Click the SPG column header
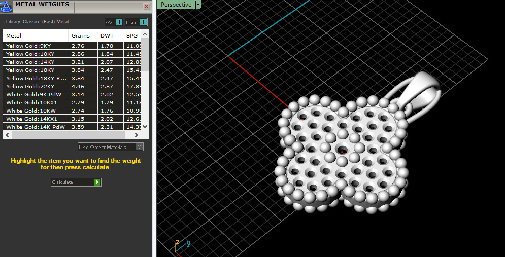 point(132,35)
